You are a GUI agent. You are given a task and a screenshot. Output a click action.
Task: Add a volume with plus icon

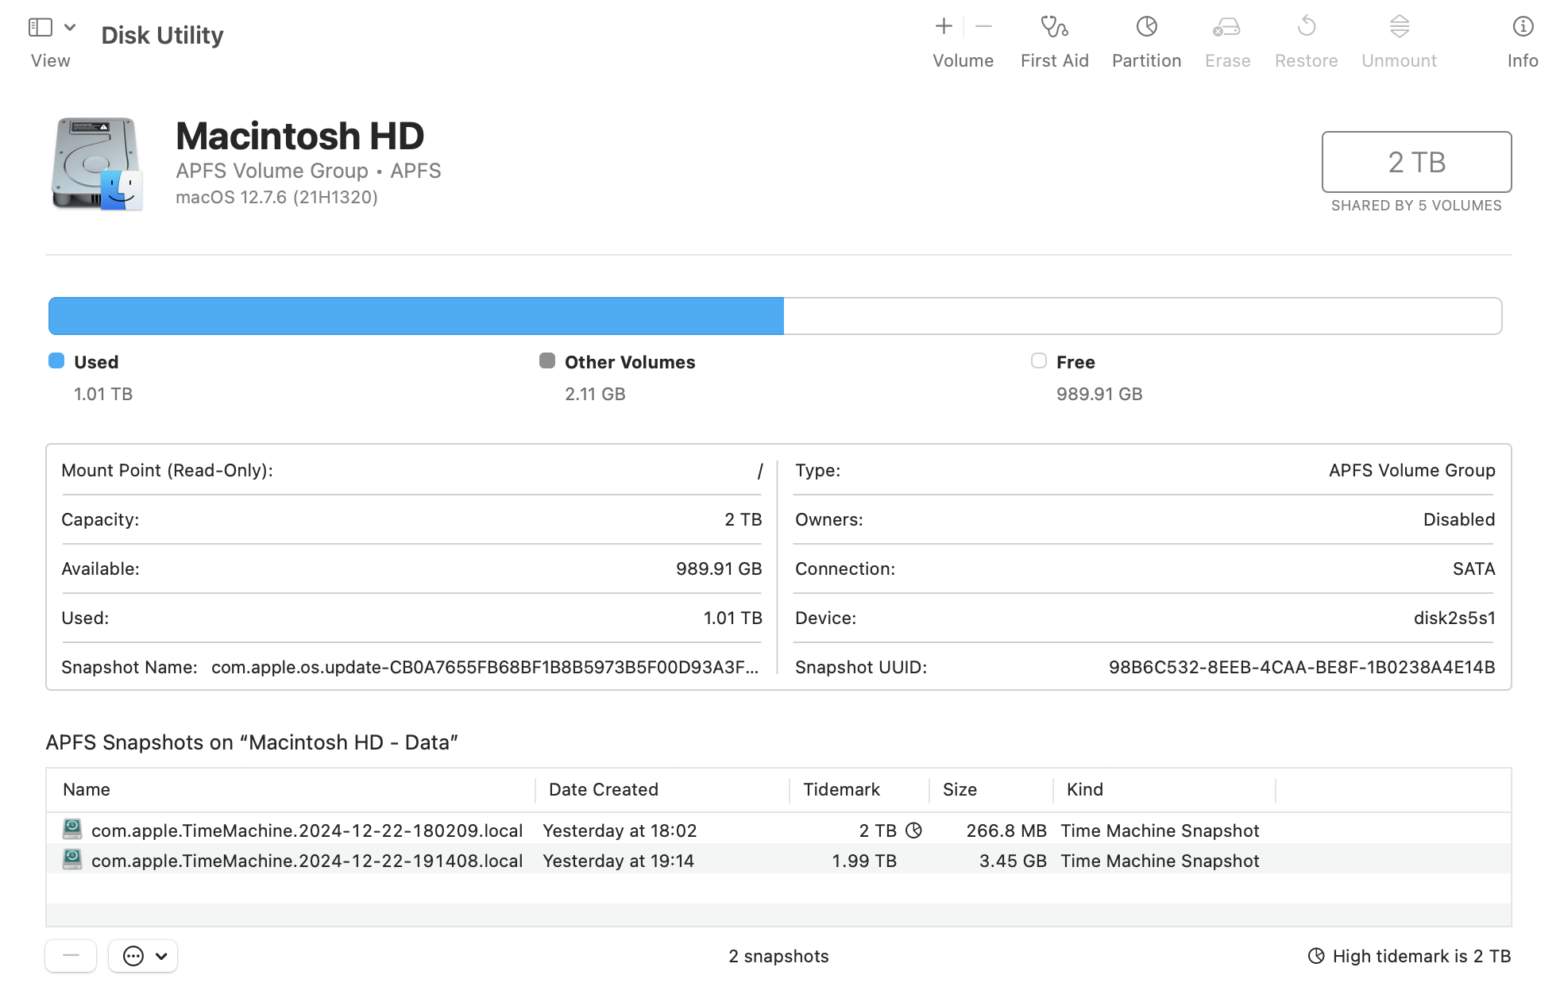pyautogui.click(x=943, y=27)
